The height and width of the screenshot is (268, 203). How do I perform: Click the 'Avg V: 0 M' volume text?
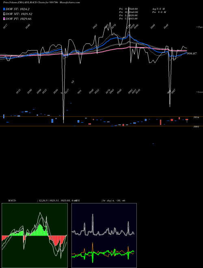click(x=158, y=9)
